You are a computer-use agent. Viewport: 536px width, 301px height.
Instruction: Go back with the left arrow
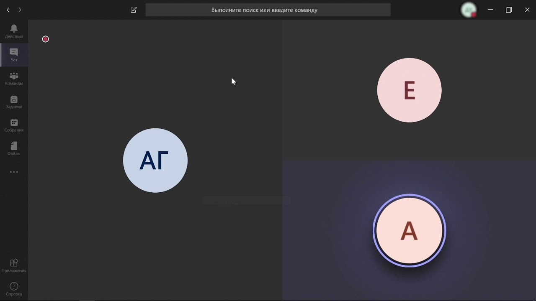8,10
